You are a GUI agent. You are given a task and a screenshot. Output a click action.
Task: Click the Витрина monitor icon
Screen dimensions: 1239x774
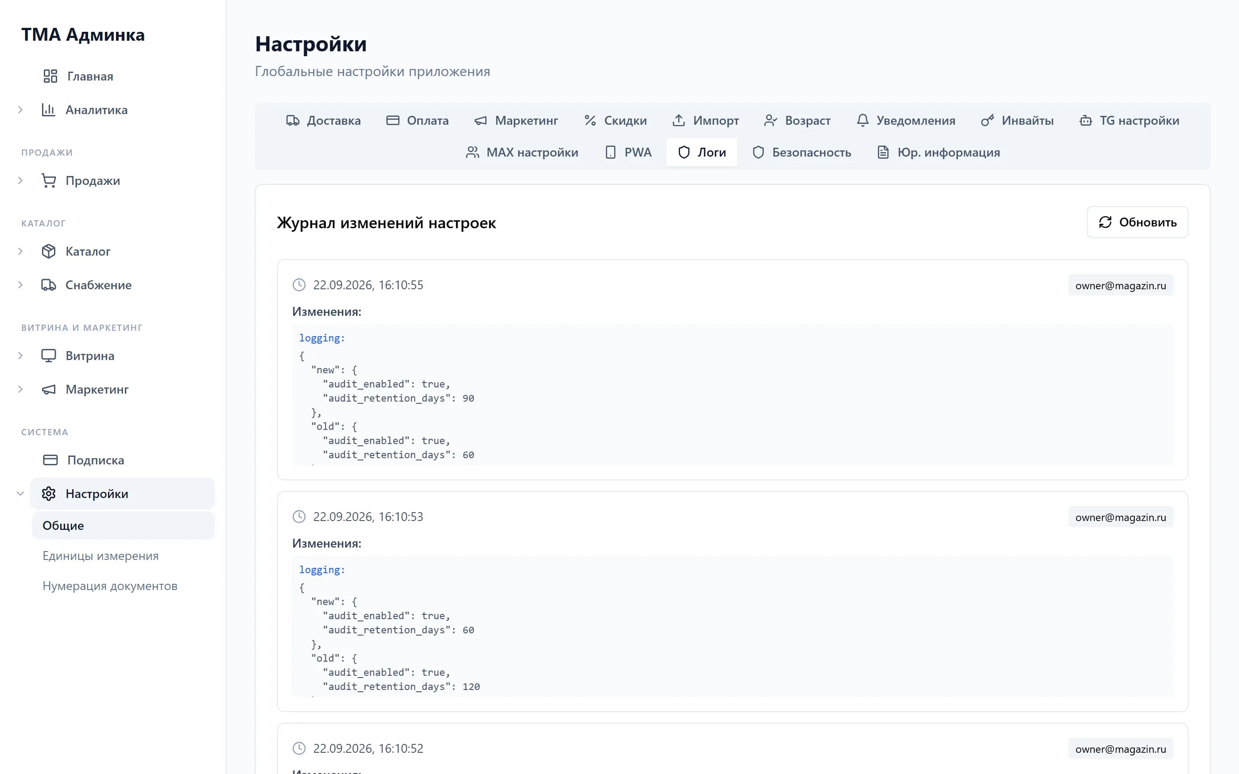(x=48, y=355)
